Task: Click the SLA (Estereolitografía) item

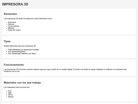Action: (x=17, y=52)
